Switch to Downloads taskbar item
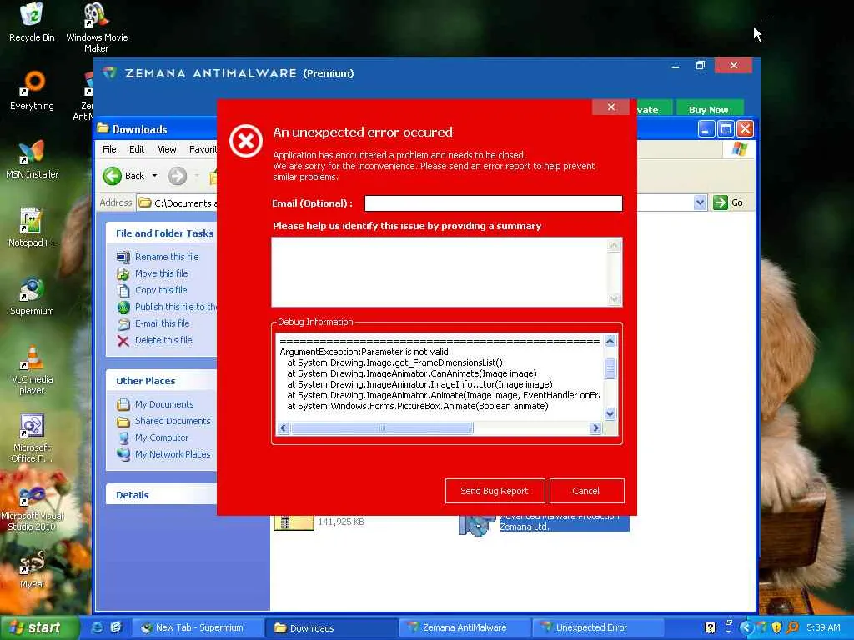The image size is (854, 640). click(x=331, y=628)
